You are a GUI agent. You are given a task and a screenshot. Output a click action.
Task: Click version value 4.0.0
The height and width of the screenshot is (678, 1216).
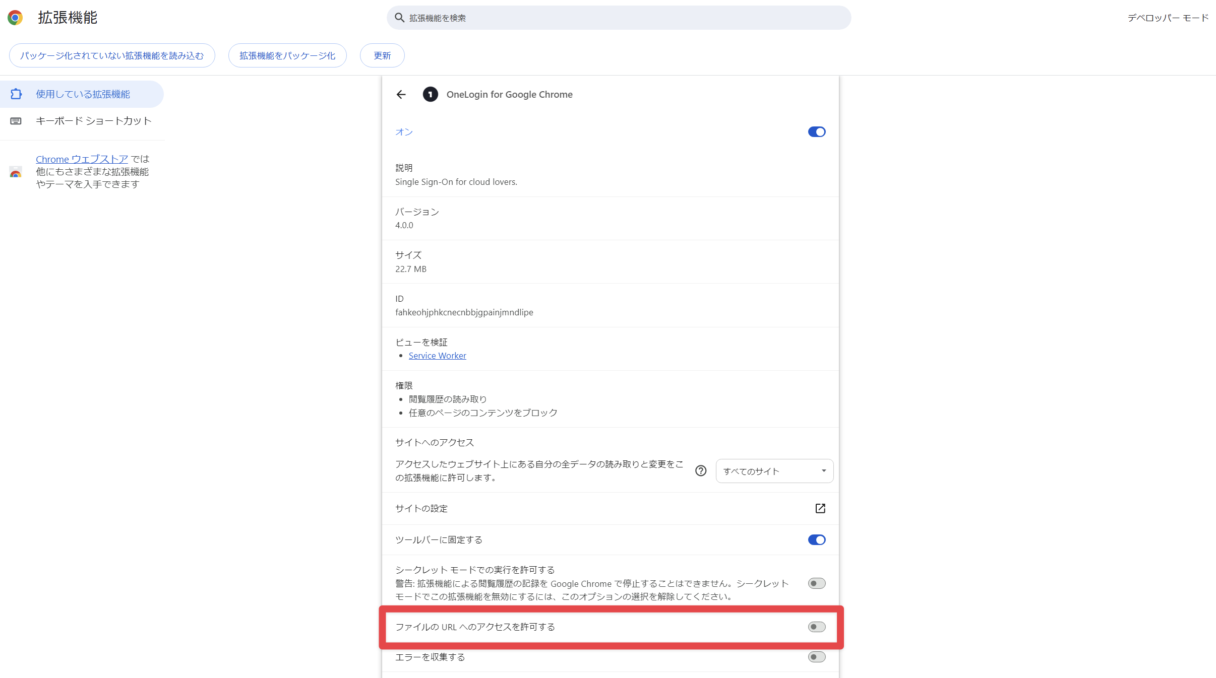(404, 225)
